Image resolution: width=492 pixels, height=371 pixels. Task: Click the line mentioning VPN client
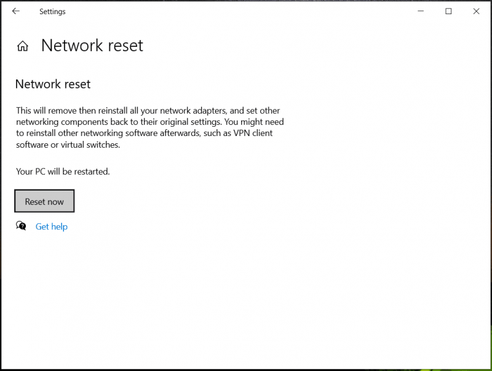(x=145, y=133)
